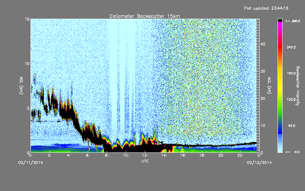Click the "18:" hour tick label
Viewport: 305px width, 191px height.
202,155
